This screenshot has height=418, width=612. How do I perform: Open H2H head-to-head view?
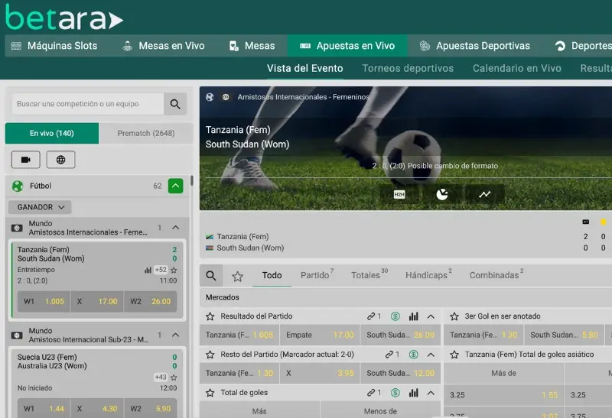pyautogui.click(x=399, y=194)
